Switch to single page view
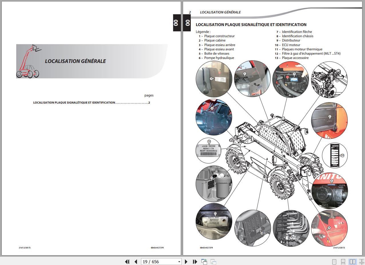The image size is (365, 265). (334, 262)
